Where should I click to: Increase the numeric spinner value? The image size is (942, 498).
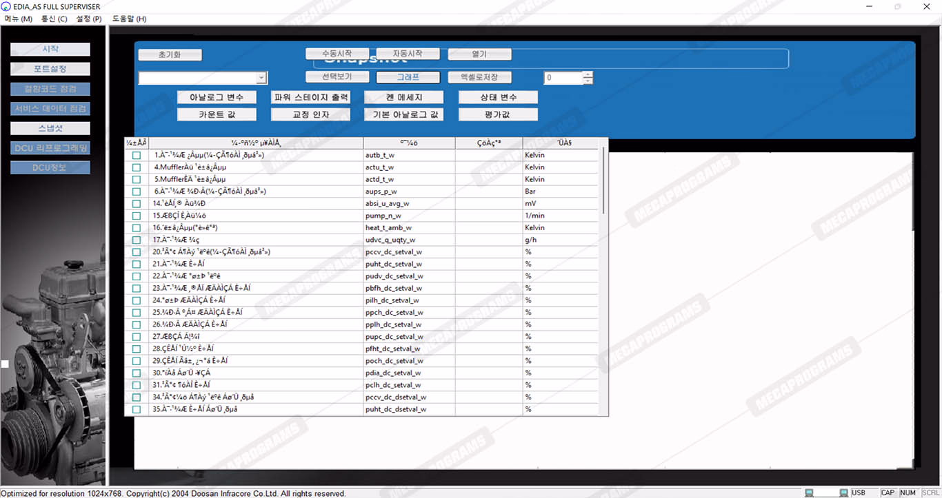[x=588, y=74]
